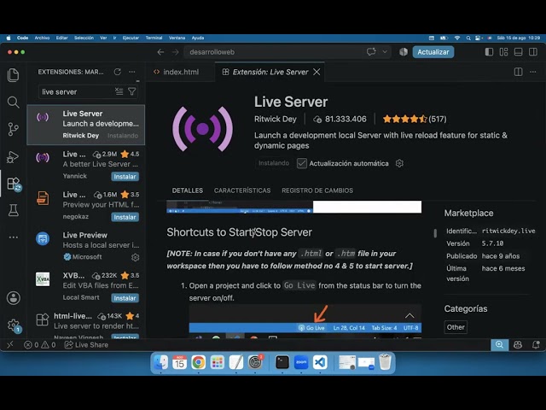Show additional views ellipsis in activity bar
The height and width of the screenshot is (410, 546).
pos(14,237)
